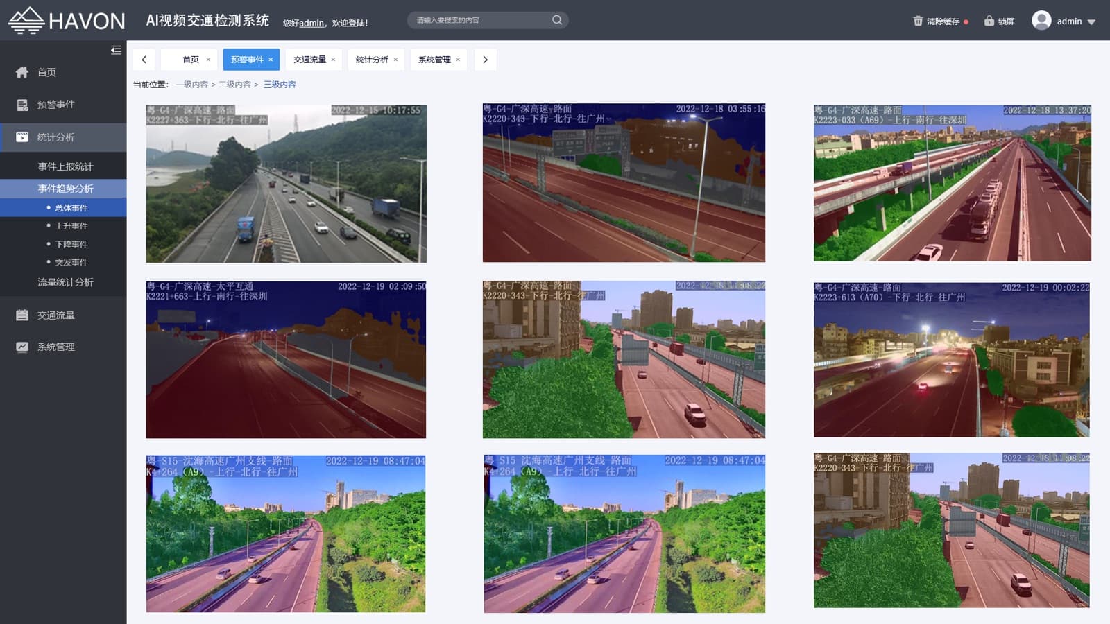Click the 预警事件 sidebar icon
The width and height of the screenshot is (1110, 624).
point(22,105)
